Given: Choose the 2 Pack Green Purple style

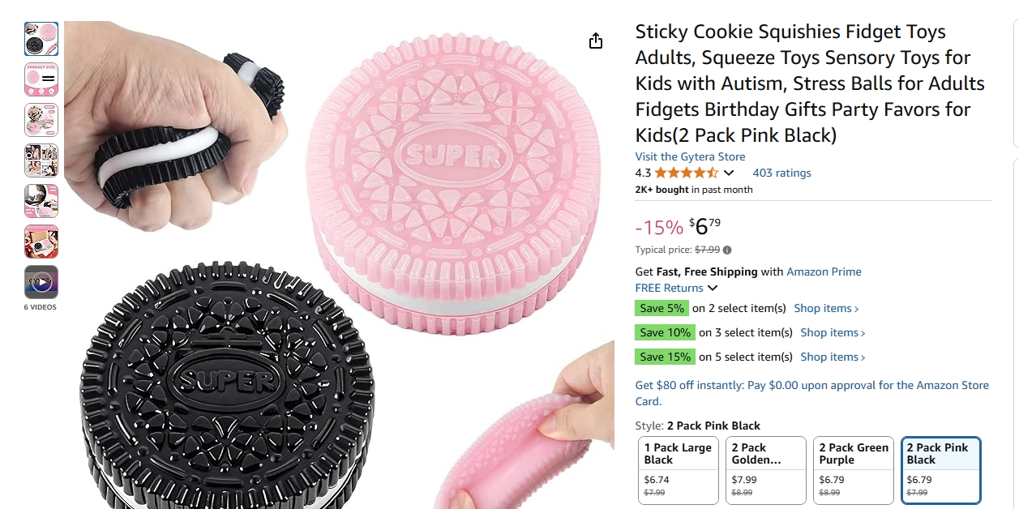Looking at the screenshot, I should point(854,471).
